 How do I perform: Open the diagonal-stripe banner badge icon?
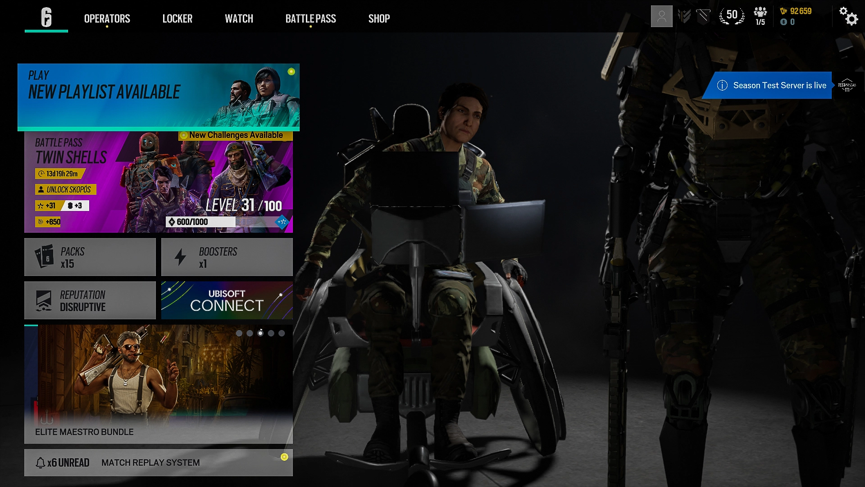(703, 16)
